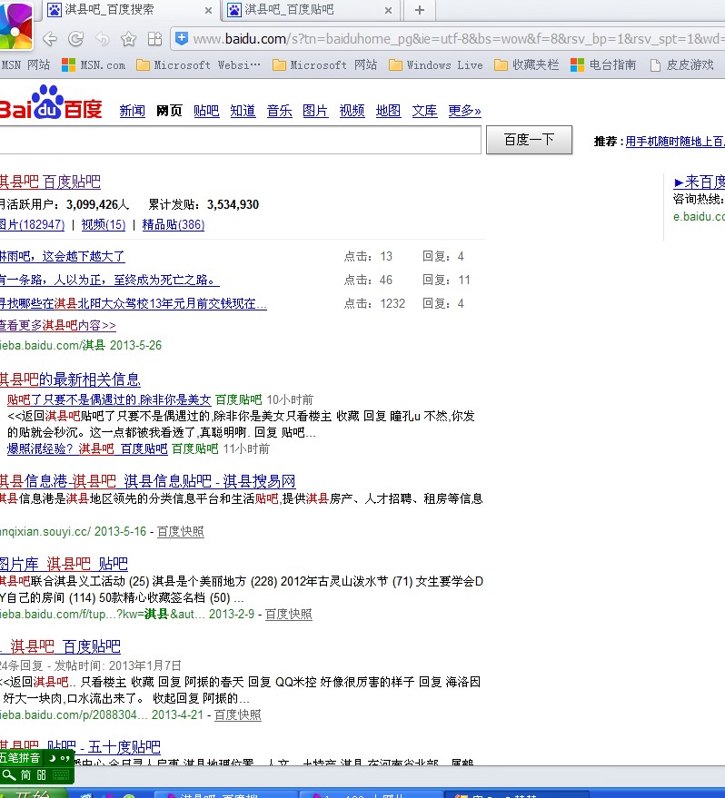
Task: Click the shield icon in address bar
Action: pyautogui.click(x=182, y=38)
